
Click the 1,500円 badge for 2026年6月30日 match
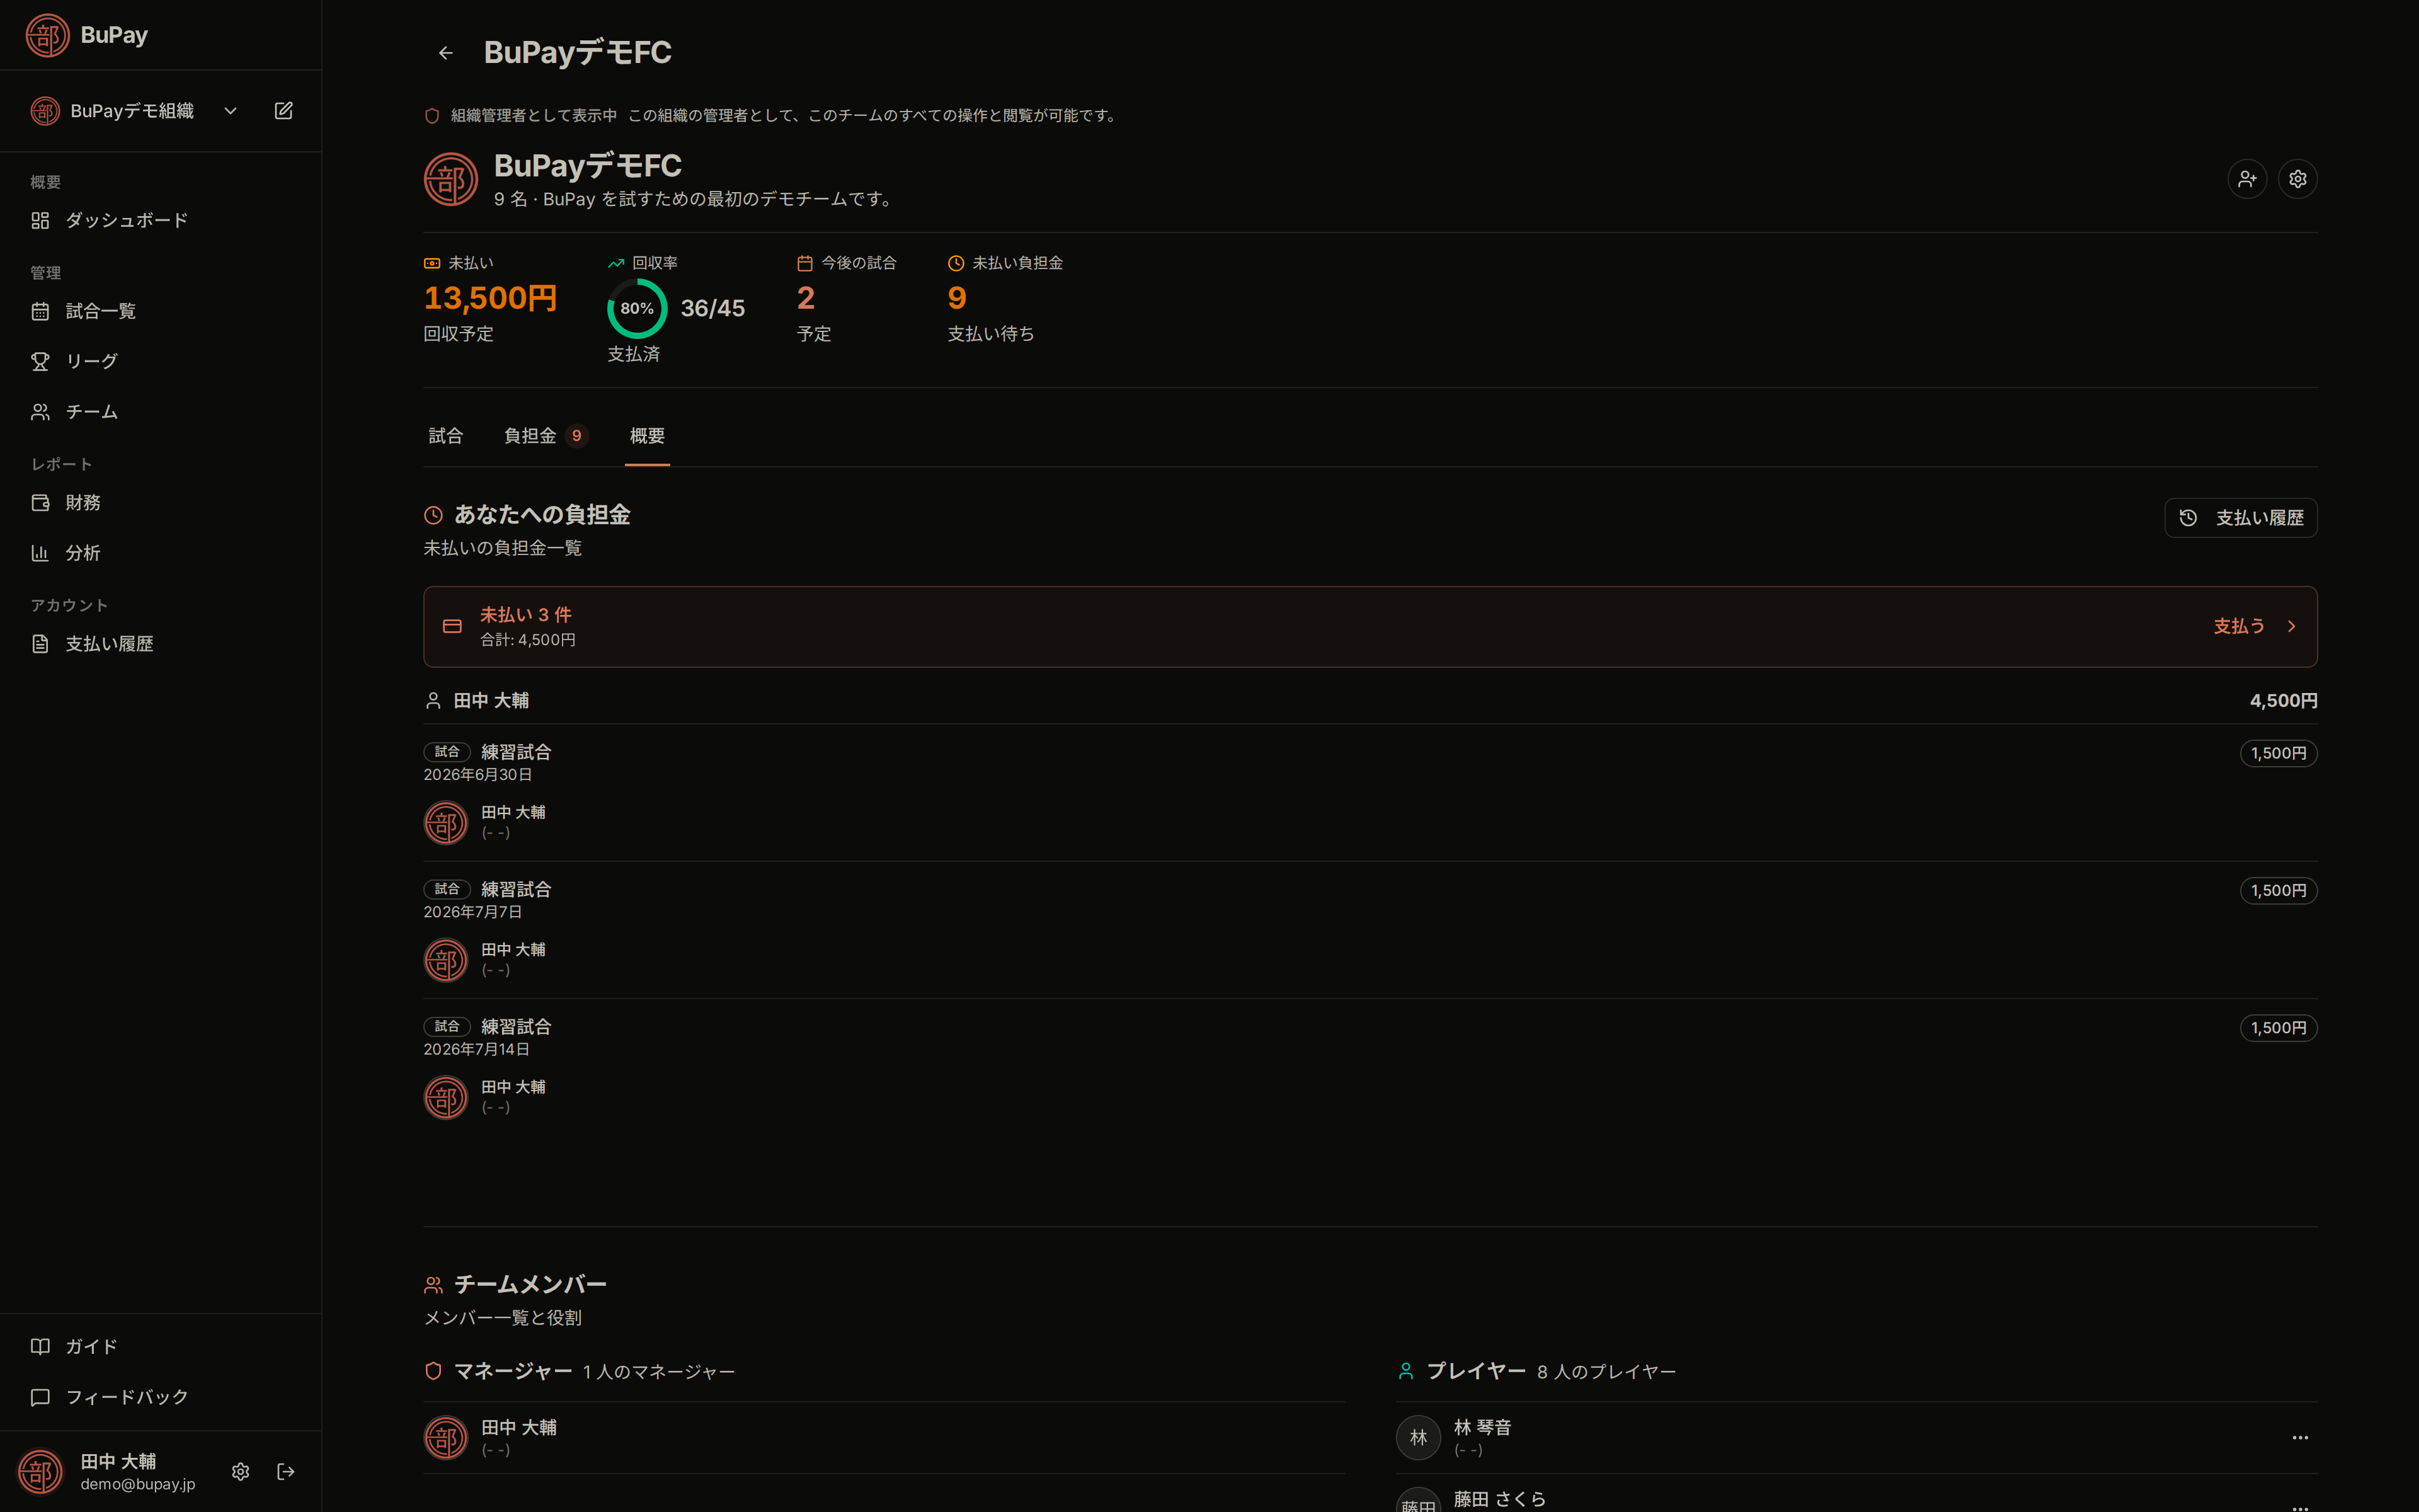2278,753
